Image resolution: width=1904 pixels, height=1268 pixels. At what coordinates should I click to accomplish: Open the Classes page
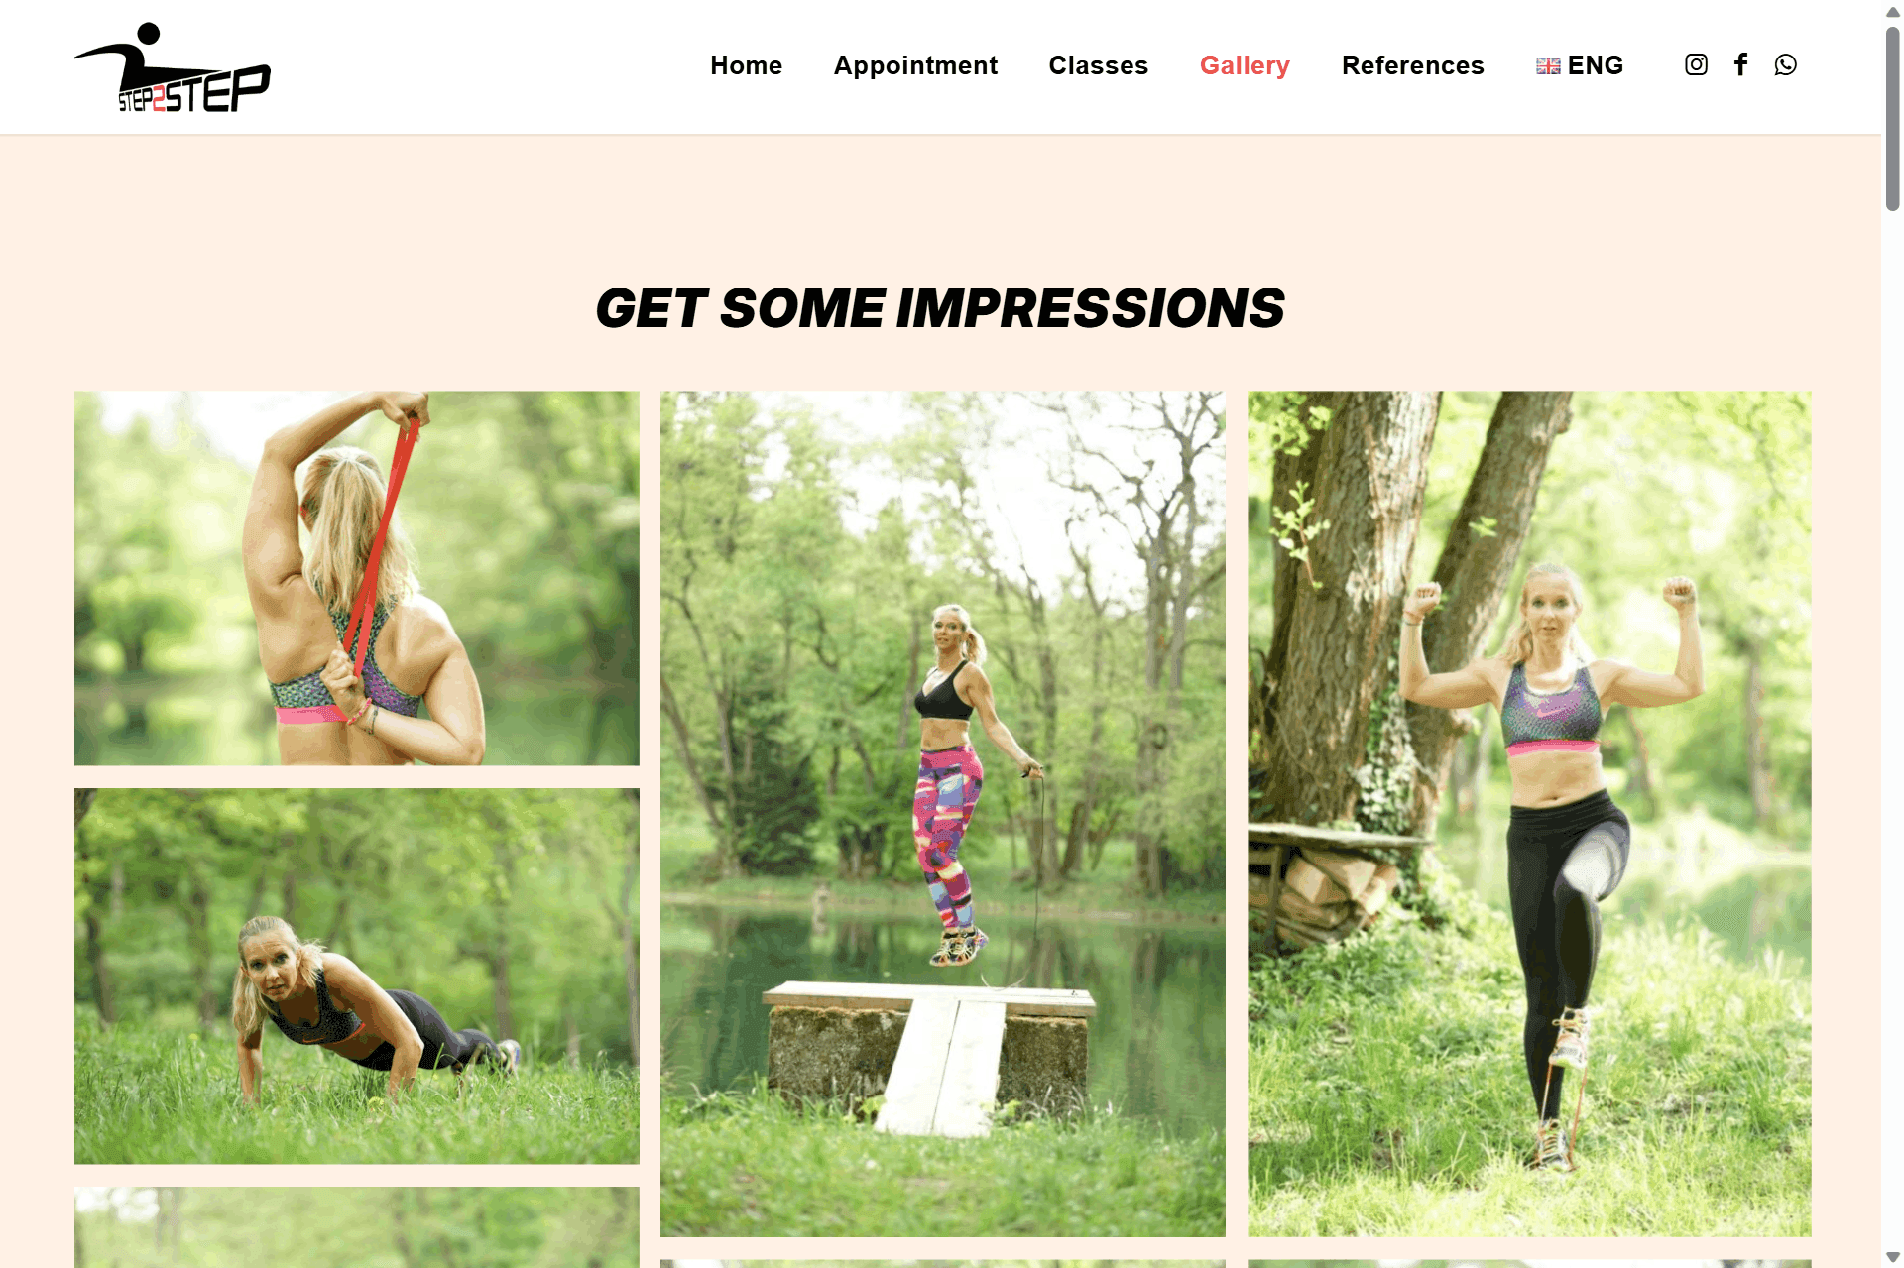click(x=1098, y=65)
